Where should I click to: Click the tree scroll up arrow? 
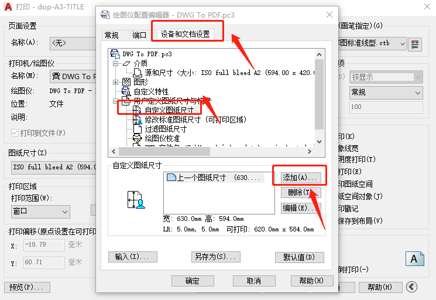tap(319, 54)
